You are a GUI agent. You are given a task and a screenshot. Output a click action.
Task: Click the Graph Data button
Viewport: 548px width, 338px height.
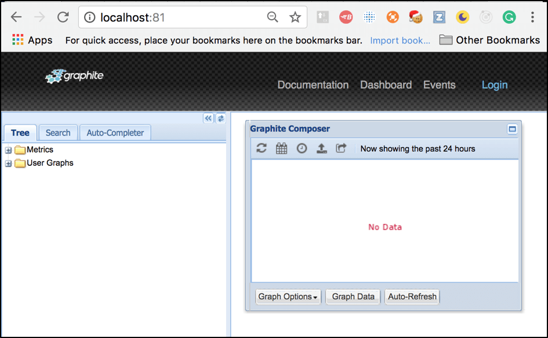point(353,297)
